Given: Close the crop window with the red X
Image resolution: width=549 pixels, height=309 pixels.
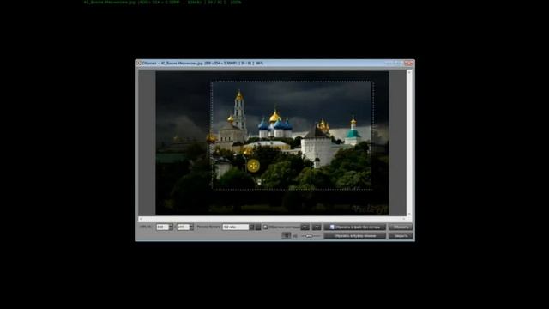Looking at the screenshot, I should (408, 63).
